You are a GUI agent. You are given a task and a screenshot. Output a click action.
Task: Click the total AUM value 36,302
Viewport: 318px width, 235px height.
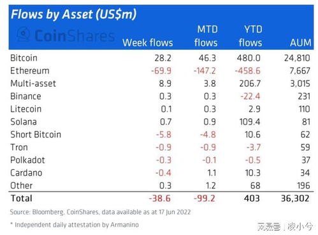(295, 199)
